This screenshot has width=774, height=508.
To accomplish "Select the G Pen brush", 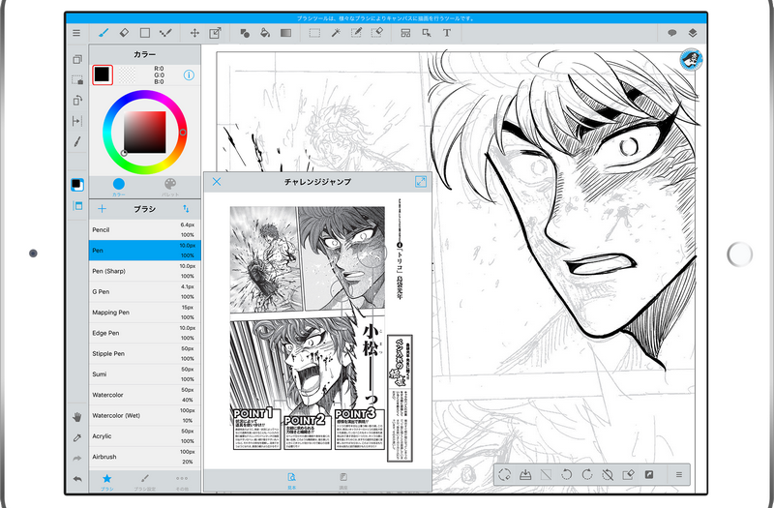I will (x=144, y=292).
